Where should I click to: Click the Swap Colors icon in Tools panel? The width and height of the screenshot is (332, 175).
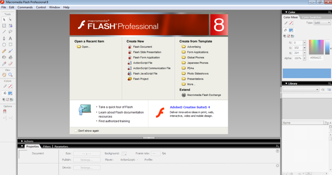(x=12, y=99)
